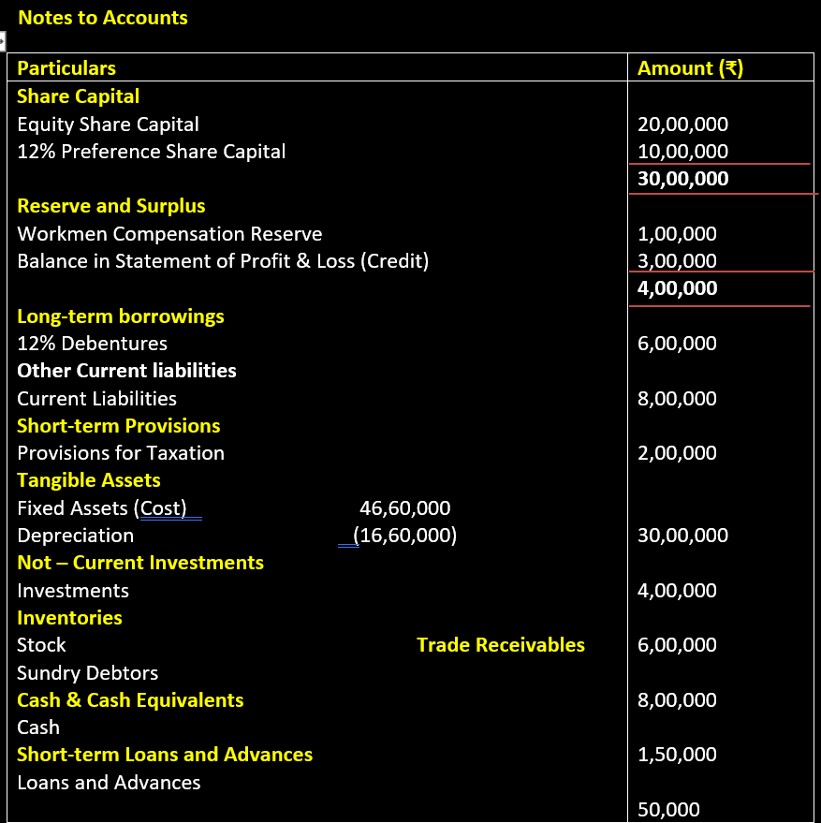The width and height of the screenshot is (821, 823).
Task: Click the 'Long-term borrowings' heading
Action: 121,316
